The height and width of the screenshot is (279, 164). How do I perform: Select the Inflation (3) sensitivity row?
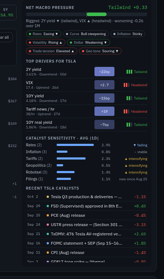[x=87, y=152]
